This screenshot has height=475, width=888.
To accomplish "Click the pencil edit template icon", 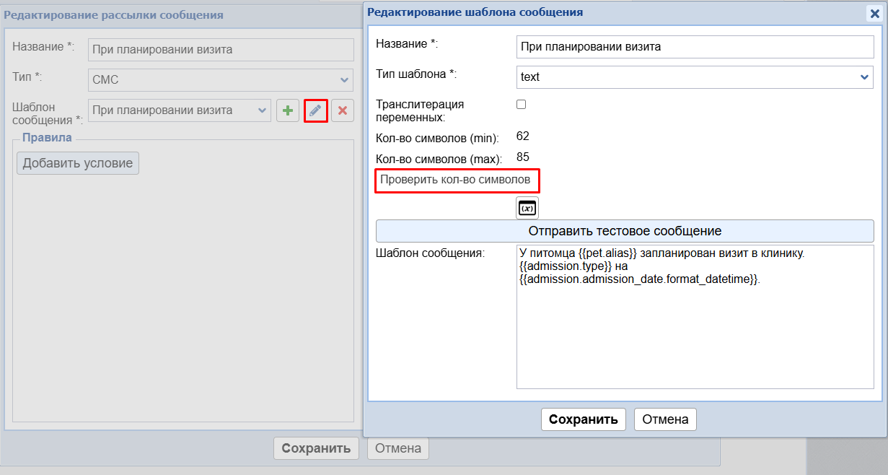I will click(315, 110).
